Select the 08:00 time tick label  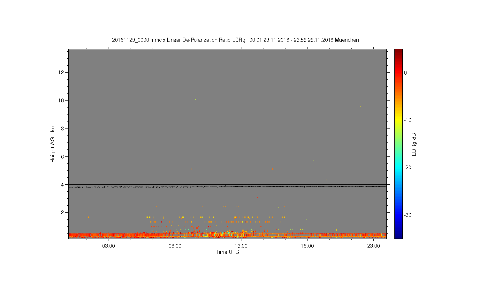(175, 246)
